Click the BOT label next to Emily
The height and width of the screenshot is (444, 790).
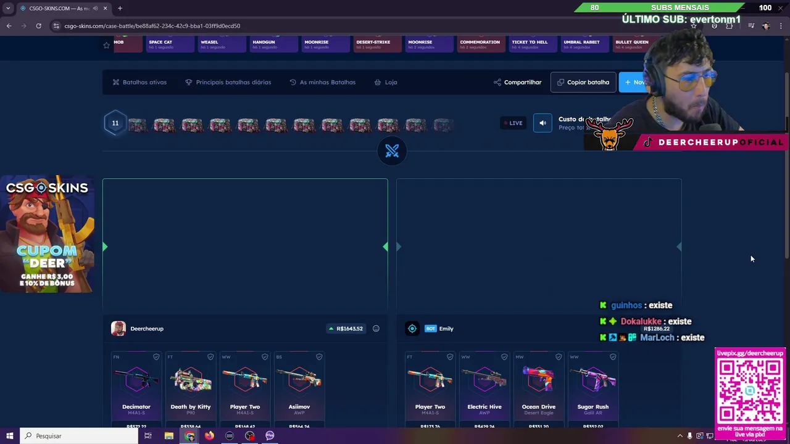pyautogui.click(x=430, y=329)
